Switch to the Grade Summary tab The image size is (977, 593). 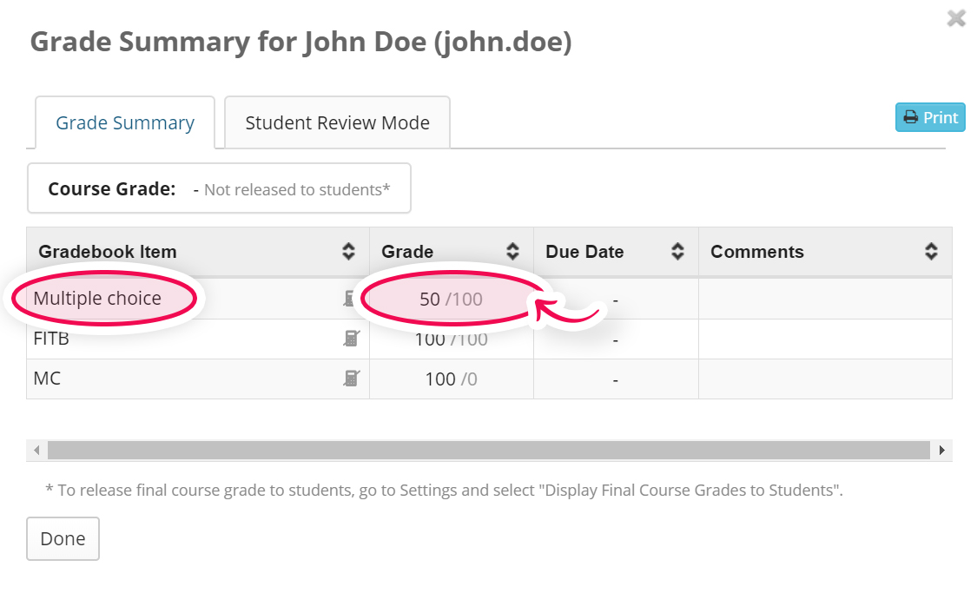point(125,123)
